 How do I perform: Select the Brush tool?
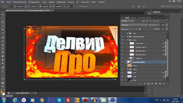[3, 41]
